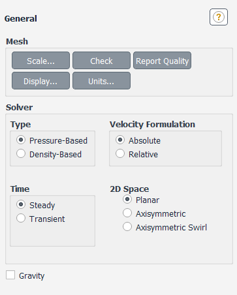Switch Time to Transient
This screenshot has height=295, width=237.
(21, 218)
